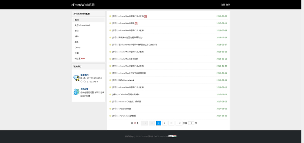
Task: Click the date 2018-06-27
Action: pos(222,45)
